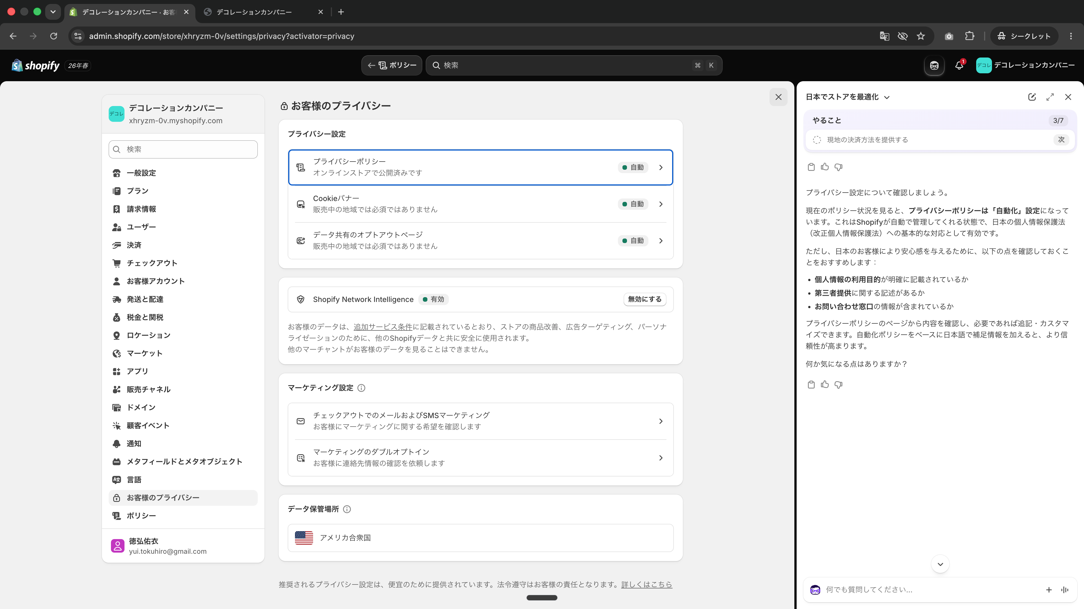Click the voice input icon in chat box
This screenshot has width=1084, height=609.
point(1065,590)
